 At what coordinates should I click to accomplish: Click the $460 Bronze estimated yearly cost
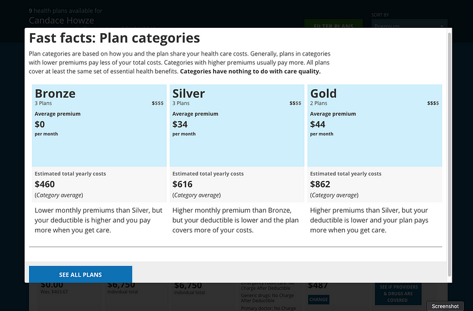point(45,184)
